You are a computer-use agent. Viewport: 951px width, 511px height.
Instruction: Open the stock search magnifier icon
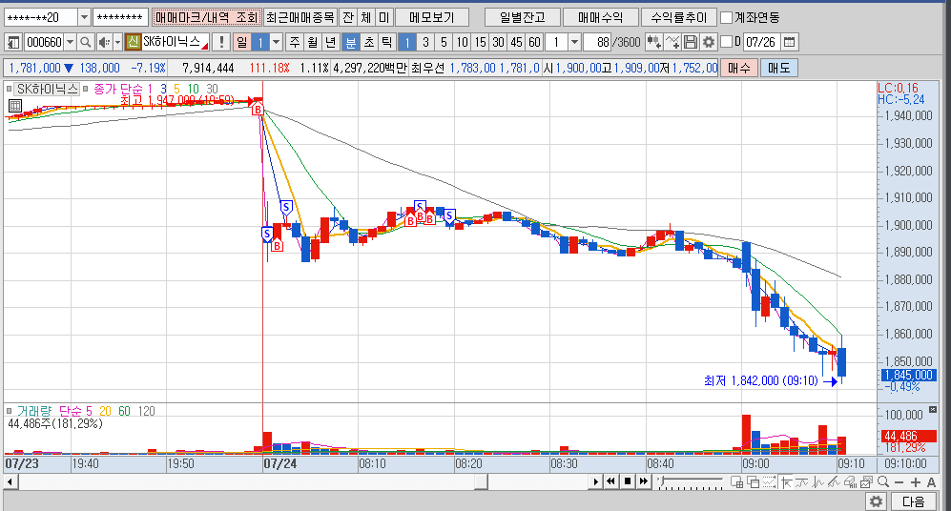[86, 42]
